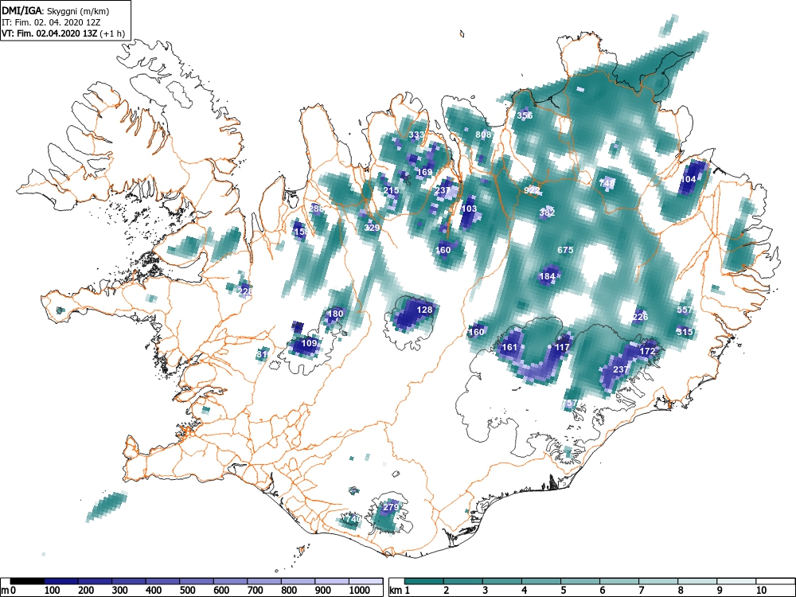Click the visibility value '740' on the map
Image resolution: width=796 pixels, height=597 pixels.
click(x=353, y=519)
